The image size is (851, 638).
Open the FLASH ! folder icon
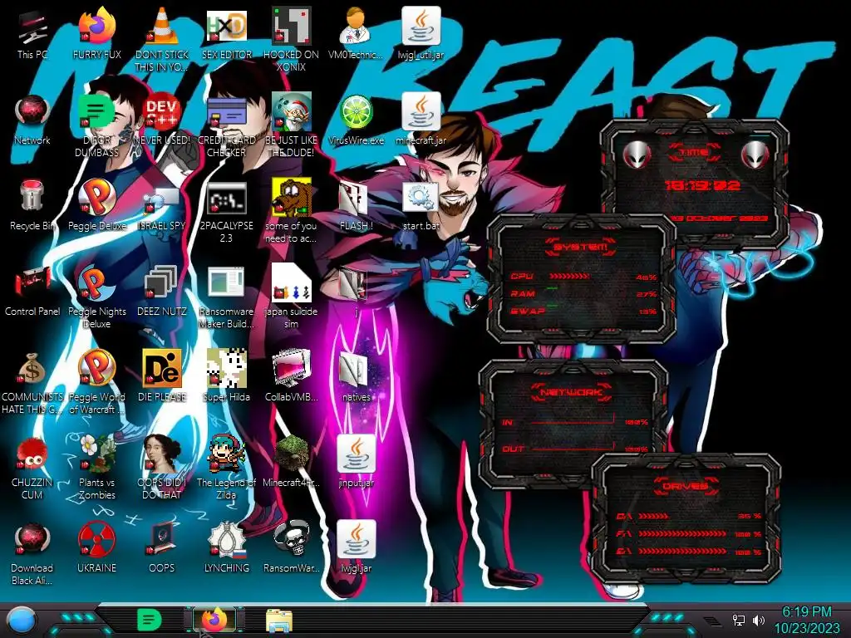354,199
